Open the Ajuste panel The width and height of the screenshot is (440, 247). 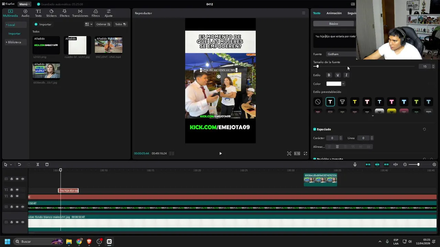[x=109, y=13]
